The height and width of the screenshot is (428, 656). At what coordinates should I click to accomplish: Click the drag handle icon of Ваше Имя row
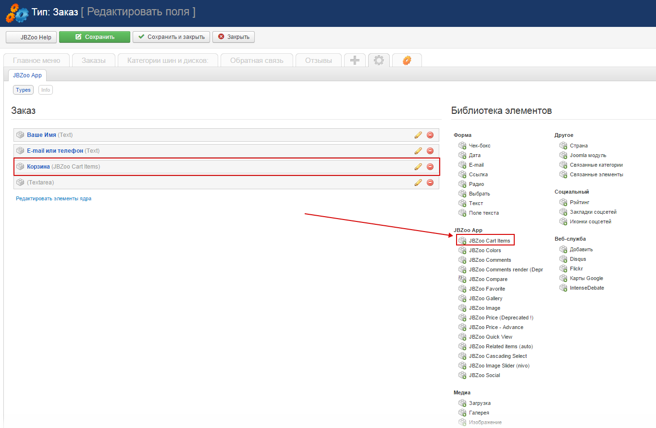pos(20,135)
